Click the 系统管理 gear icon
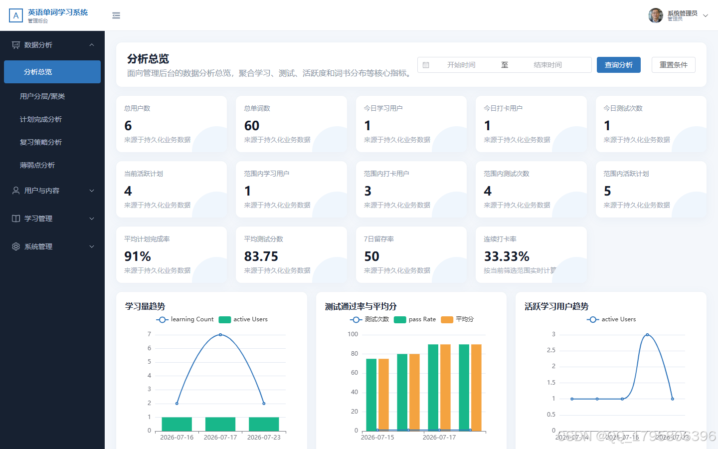 pyautogui.click(x=16, y=246)
